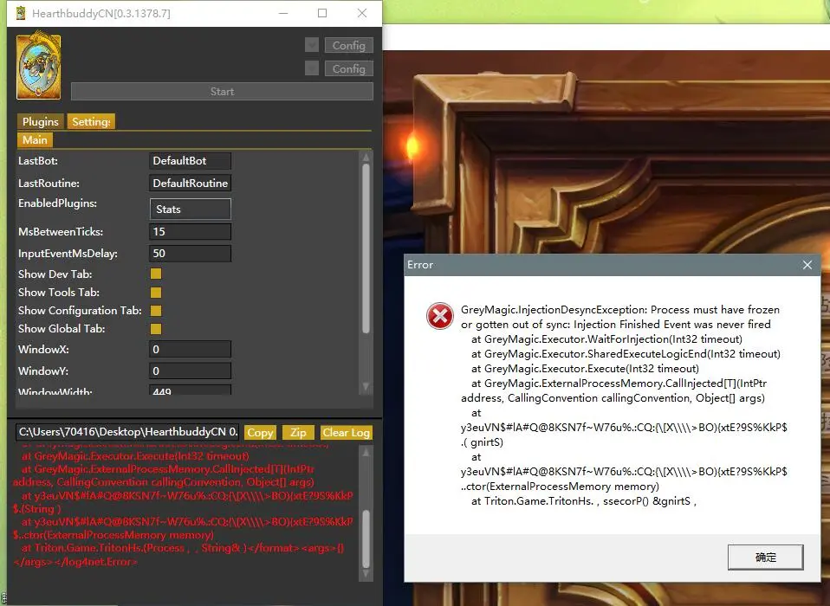This screenshot has height=606, width=830.
Task: Click the Clear Log button
Action: point(347,432)
